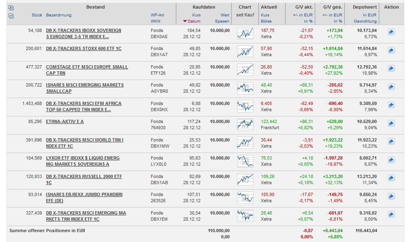Click the collapse-all minus icon
408x242 pixels.
point(11,16)
